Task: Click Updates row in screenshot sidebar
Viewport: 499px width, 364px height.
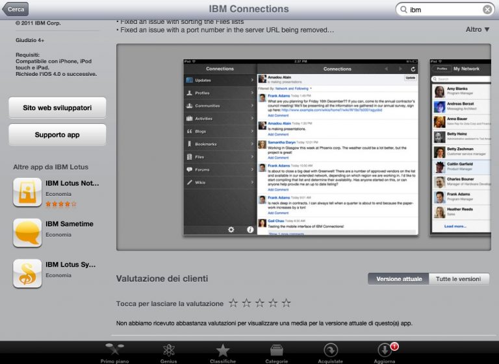Action: click(220, 80)
